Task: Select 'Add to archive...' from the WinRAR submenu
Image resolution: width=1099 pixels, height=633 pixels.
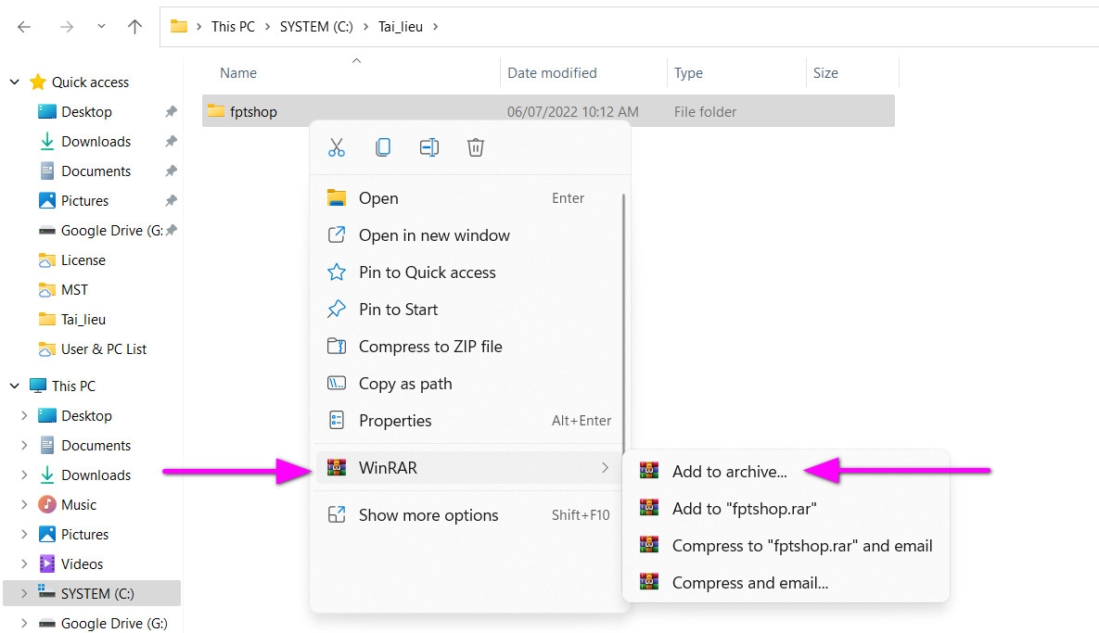Action: pos(728,471)
